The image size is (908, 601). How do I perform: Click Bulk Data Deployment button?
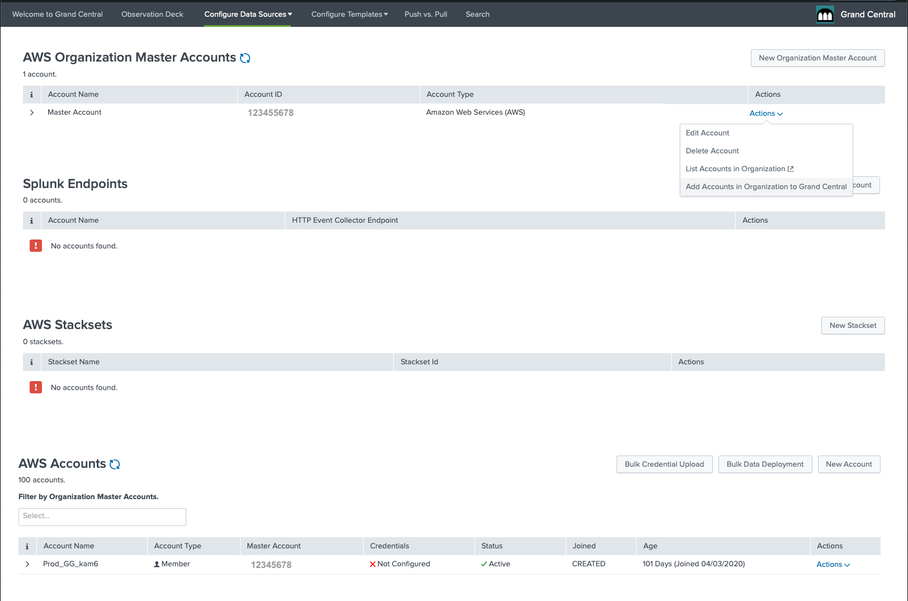[x=765, y=464]
